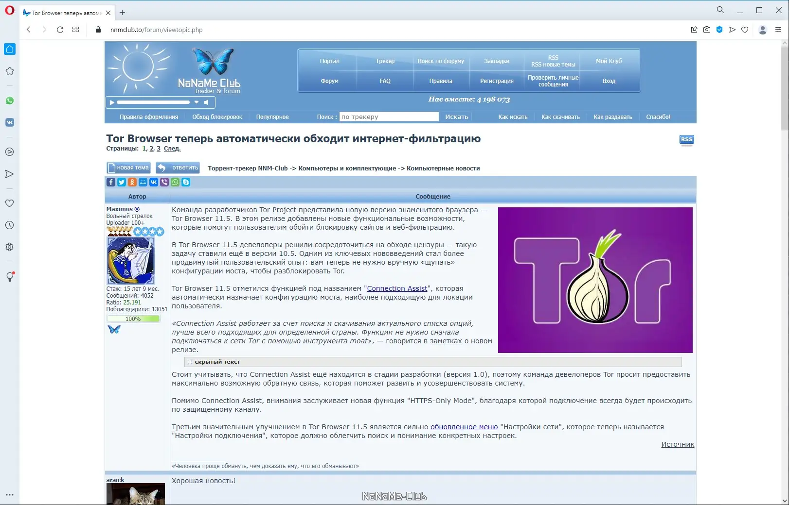The width and height of the screenshot is (789, 505).
Task: Click the vertical page scrollbar thumb
Action: (x=784, y=87)
